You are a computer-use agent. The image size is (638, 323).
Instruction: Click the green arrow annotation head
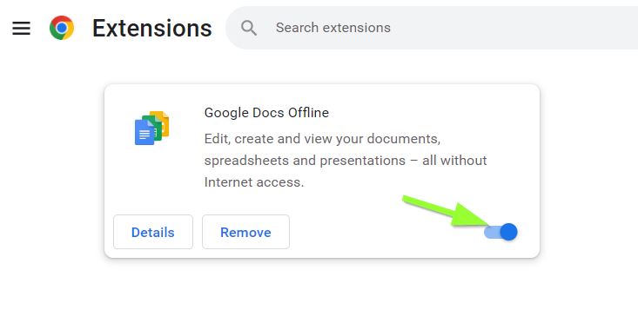click(x=472, y=215)
